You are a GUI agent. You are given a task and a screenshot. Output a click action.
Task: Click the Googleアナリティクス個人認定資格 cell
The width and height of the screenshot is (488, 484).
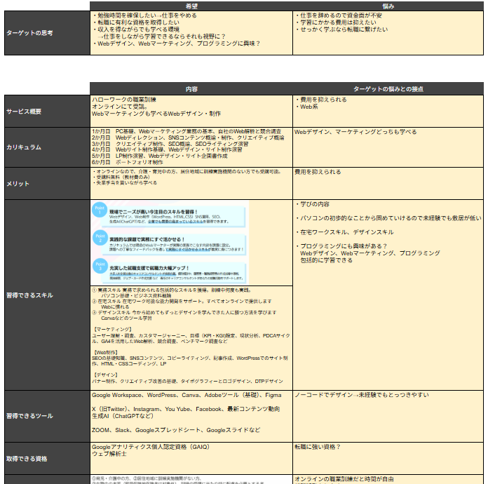191,450
